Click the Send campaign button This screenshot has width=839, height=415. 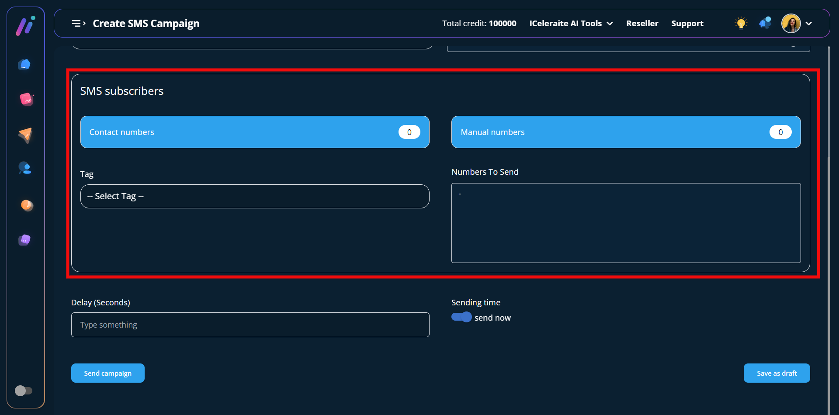tap(108, 373)
